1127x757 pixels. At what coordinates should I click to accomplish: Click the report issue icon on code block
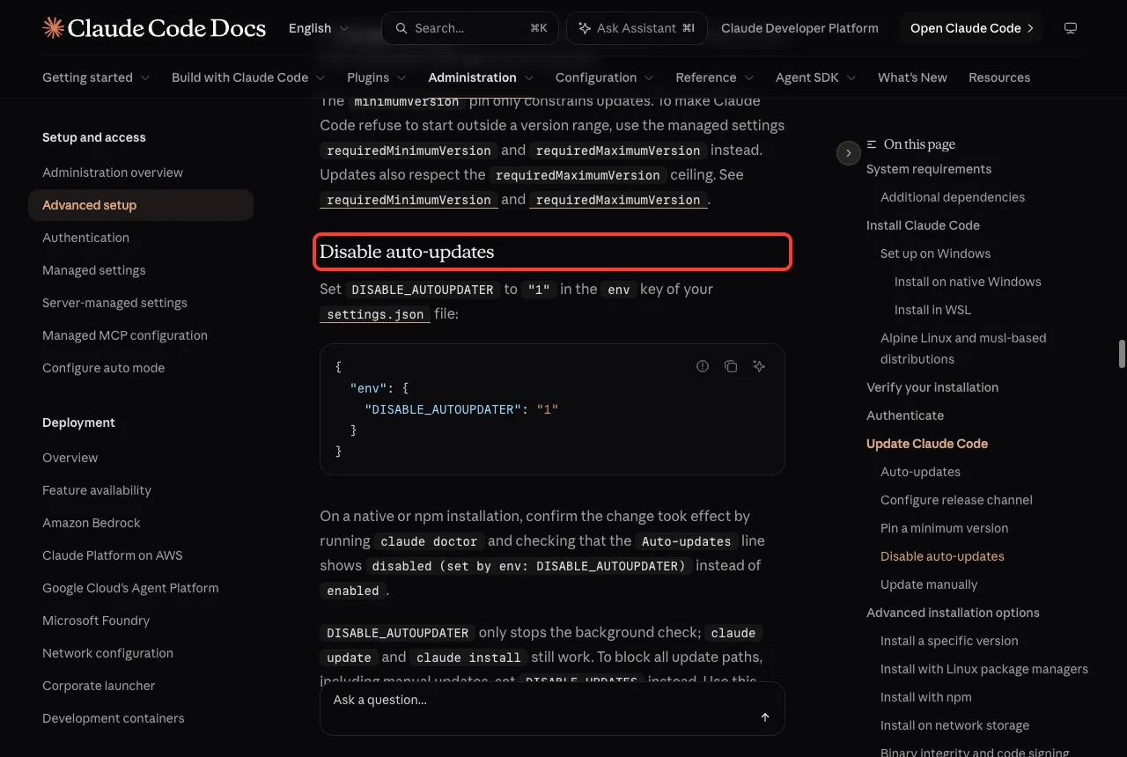pyautogui.click(x=703, y=366)
